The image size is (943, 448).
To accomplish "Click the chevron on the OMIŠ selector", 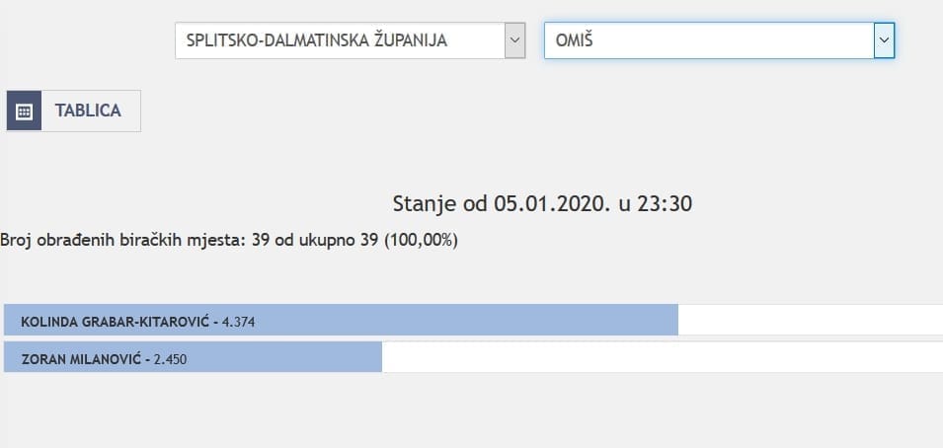I will [x=884, y=40].
